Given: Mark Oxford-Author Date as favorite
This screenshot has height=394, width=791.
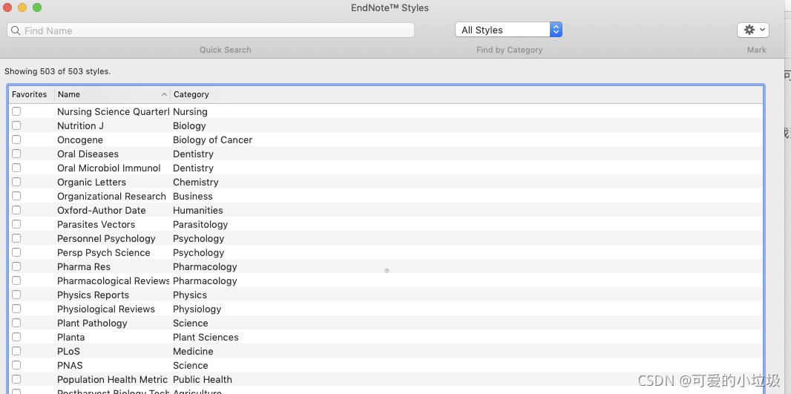Looking at the screenshot, I should pos(16,211).
